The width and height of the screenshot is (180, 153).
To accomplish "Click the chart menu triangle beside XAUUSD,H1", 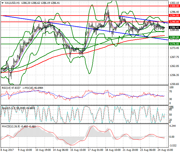I will (x=3, y=3).
